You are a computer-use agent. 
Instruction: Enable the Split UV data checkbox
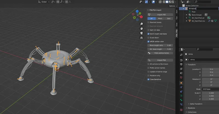click(x=148, y=30)
